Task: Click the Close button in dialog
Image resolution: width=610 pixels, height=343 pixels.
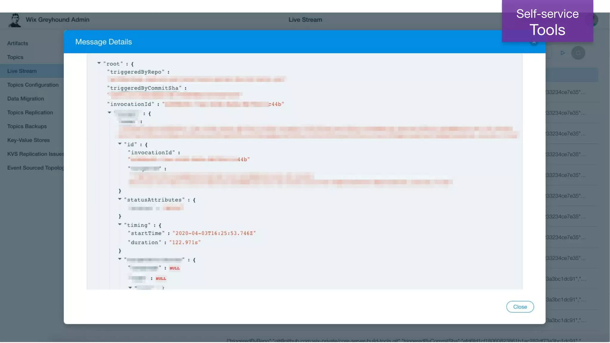Action: [x=520, y=307]
